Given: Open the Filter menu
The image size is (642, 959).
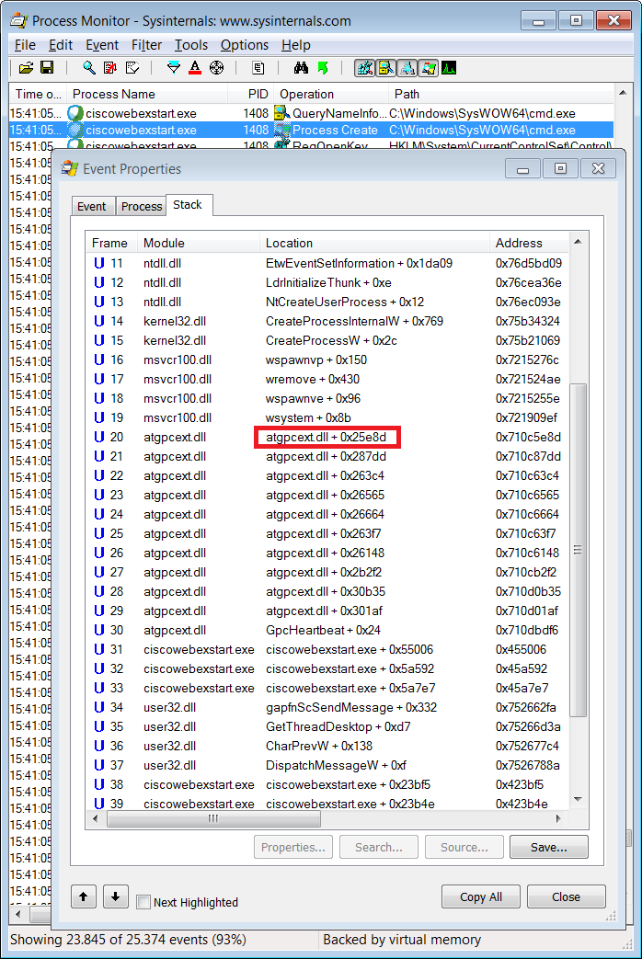Looking at the screenshot, I should 147,45.
